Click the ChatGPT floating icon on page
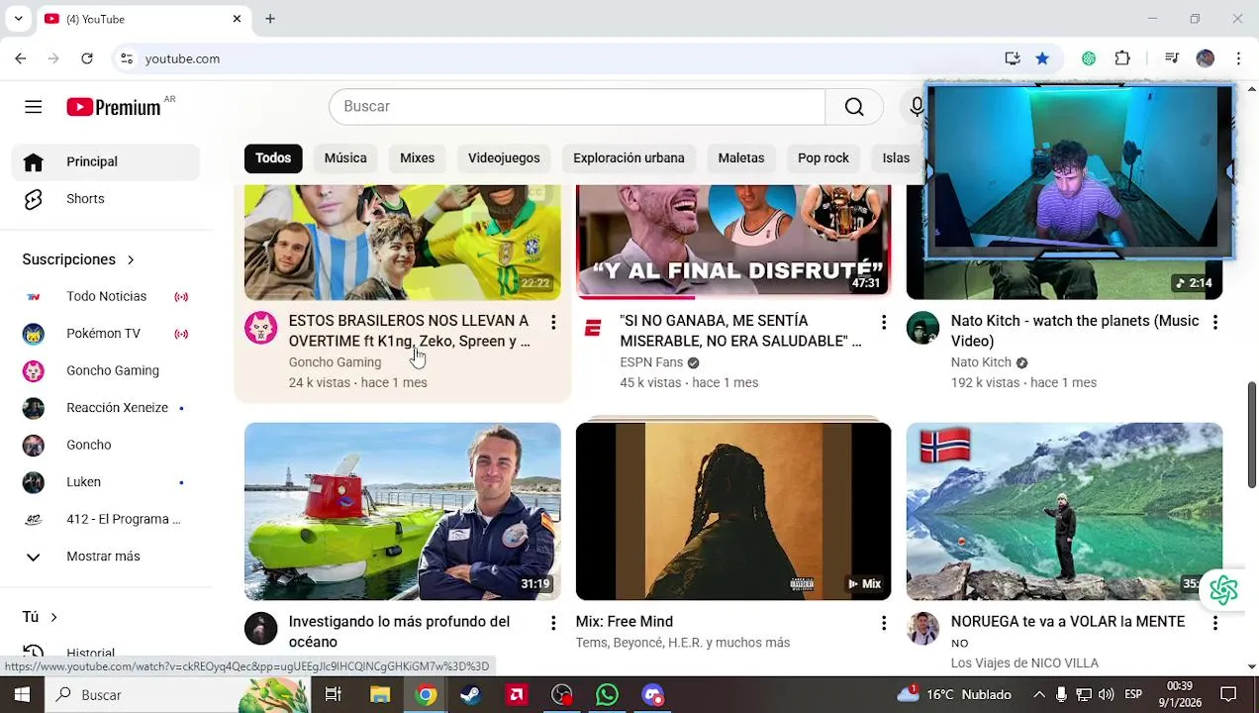Screen dimensions: 1259x713 (x=1223, y=589)
